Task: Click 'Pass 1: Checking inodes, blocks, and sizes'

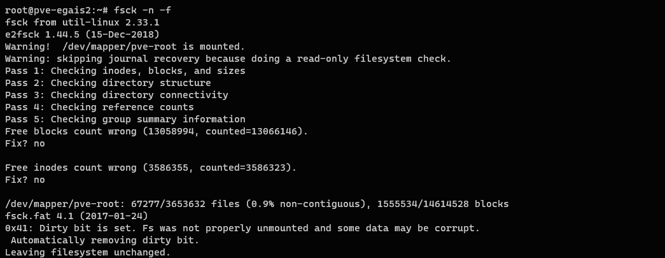Action: (125, 71)
